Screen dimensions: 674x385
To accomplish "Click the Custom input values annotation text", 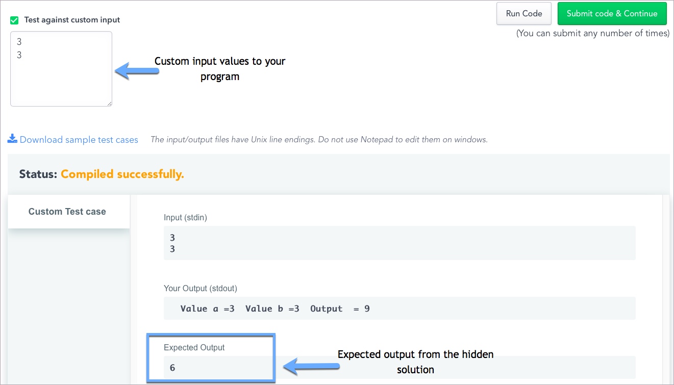I will (220, 68).
